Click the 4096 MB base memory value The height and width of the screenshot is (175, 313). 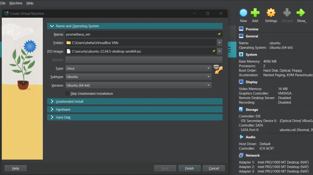(270, 61)
